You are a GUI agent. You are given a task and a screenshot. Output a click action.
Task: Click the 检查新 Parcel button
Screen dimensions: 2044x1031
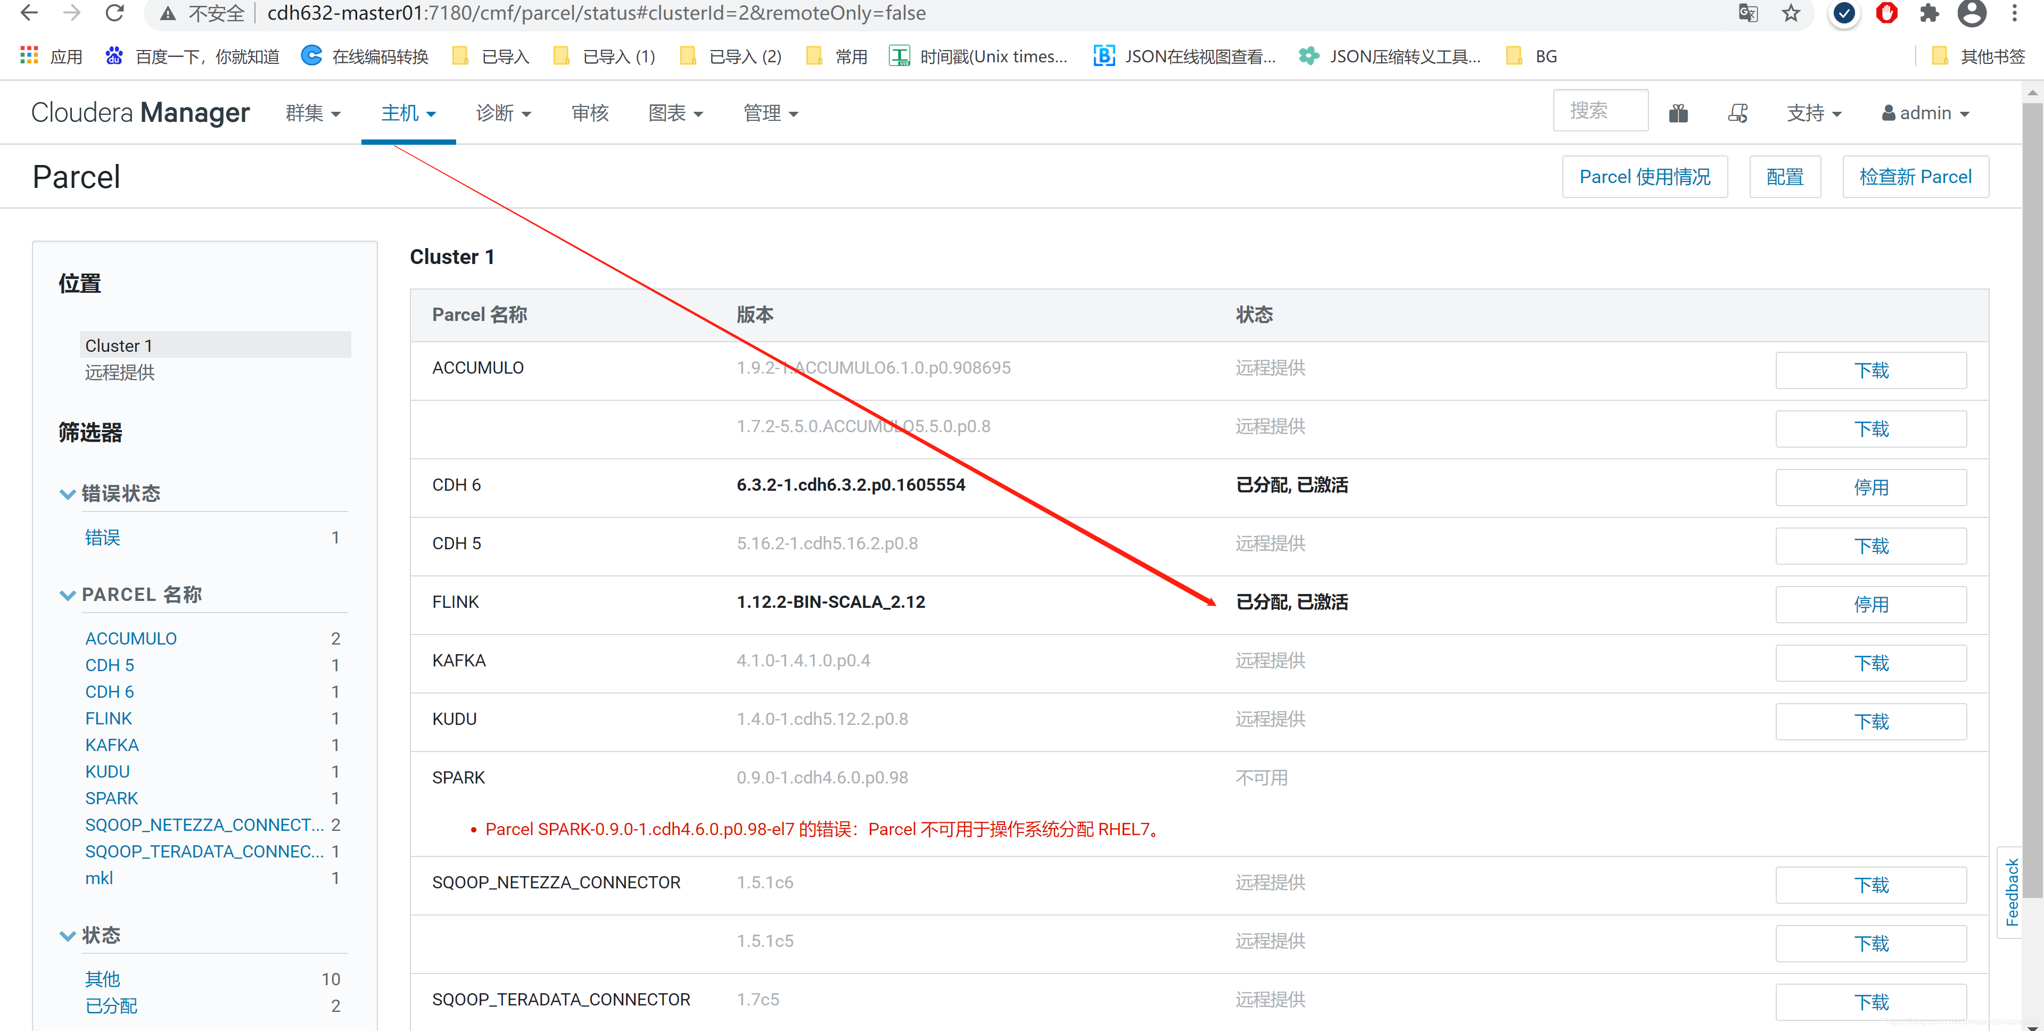pyautogui.click(x=1915, y=176)
